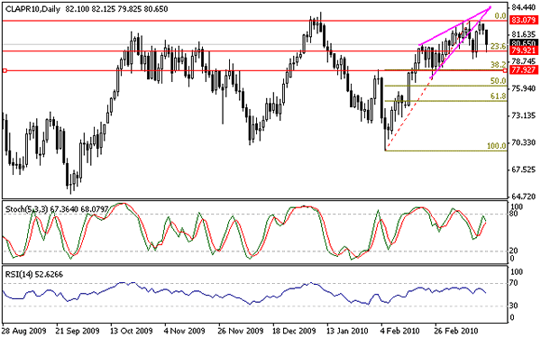Click the 13 Jan 2010 date label
The image size is (541, 338).
tap(348, 331)
